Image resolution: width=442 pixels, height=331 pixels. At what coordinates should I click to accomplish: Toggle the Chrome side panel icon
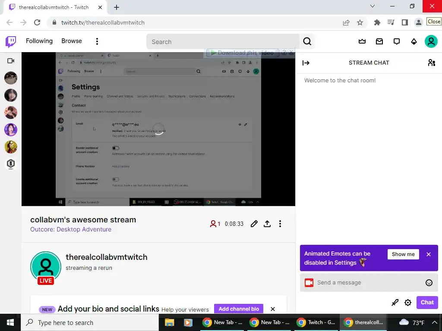pos(405,22)
